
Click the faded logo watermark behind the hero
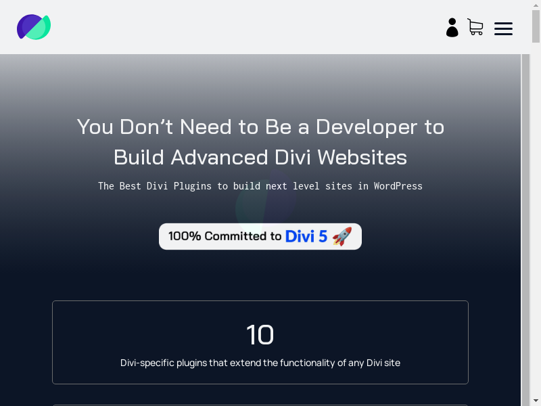coord(265,203)
